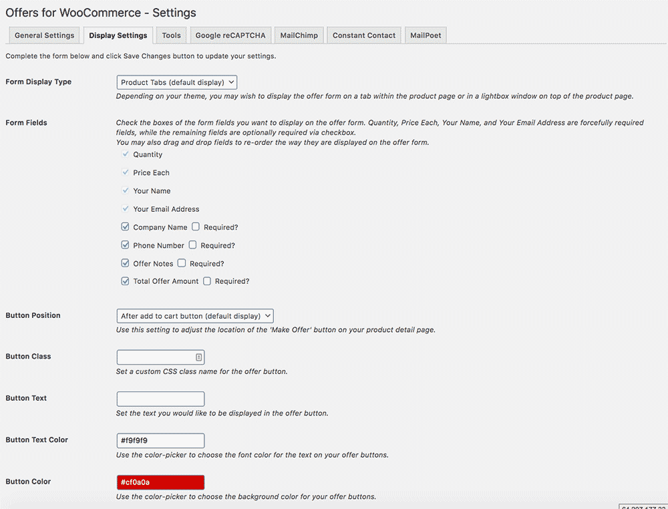Mark Company Name as Required
668x509 pixels.
coord(196,227)
